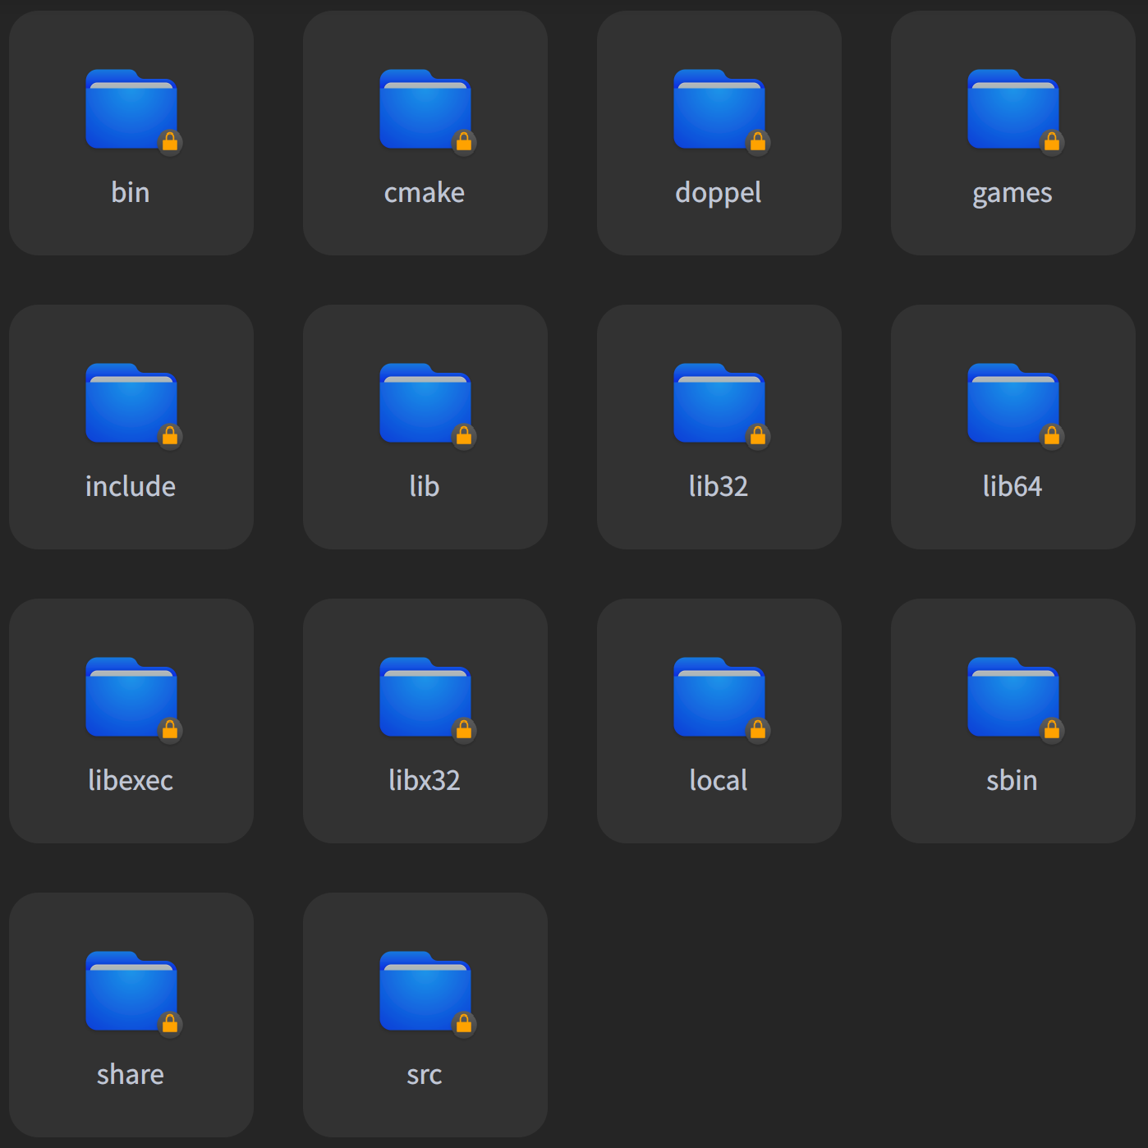Click the label reading exactly "lib"

click(x=425, y=486)
